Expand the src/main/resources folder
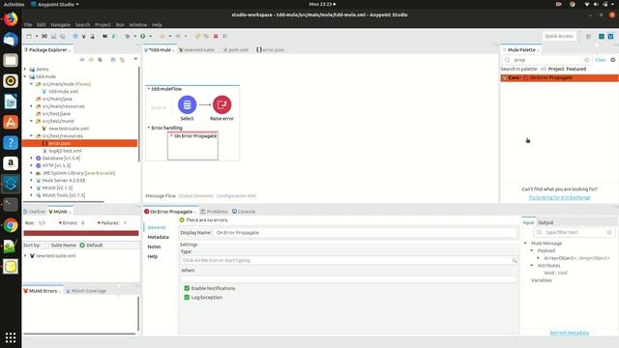The height and width of the screenshot is (348, 619). click(x=32, y=106)
